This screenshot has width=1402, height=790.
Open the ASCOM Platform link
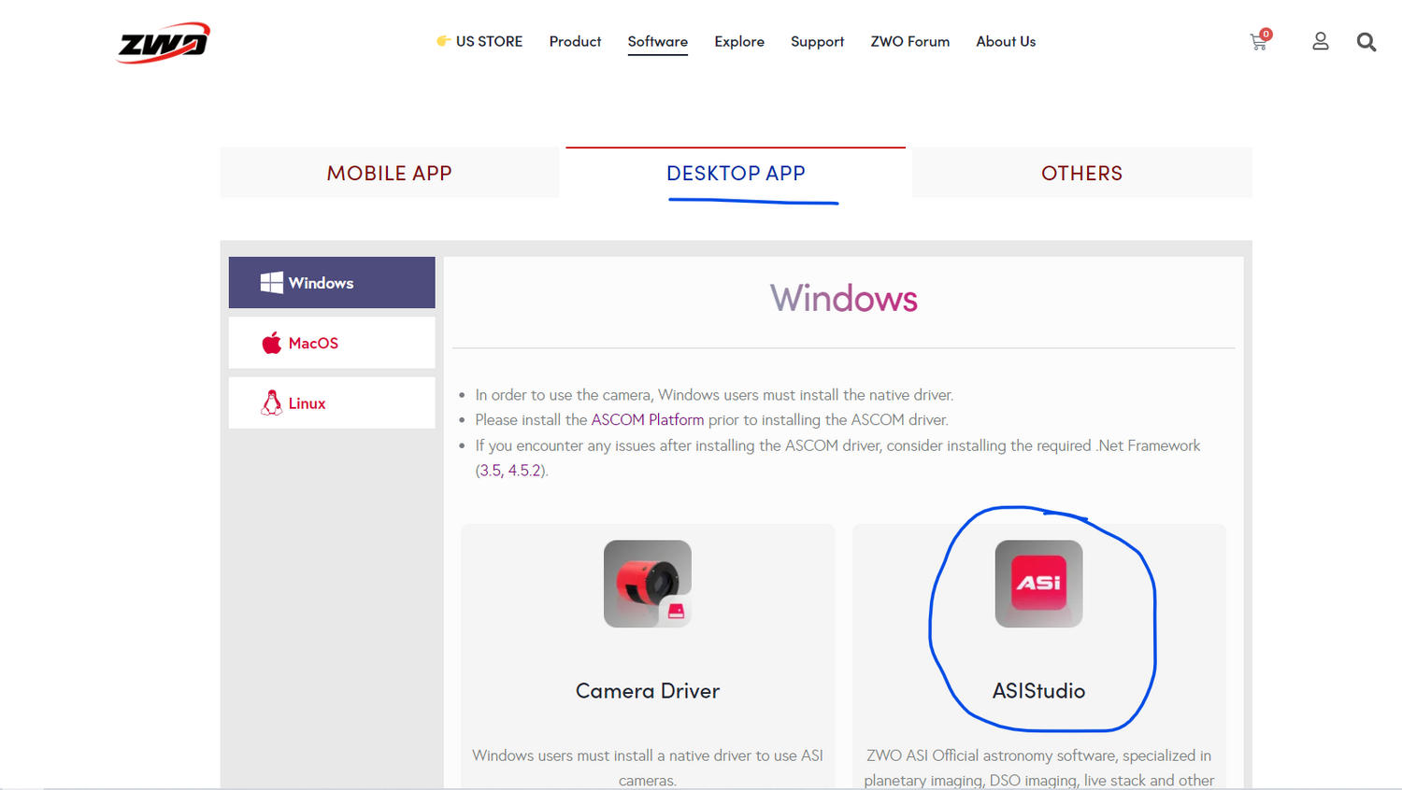point(648,420)
